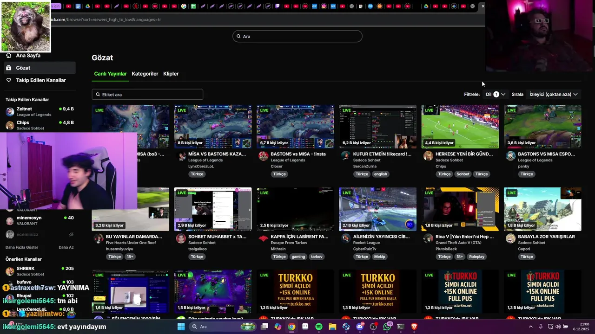This screenshot has height=334, width=595.
Task: Click gaming tag under KAPPA İÇİN LABİRENT
Action: [298, 257]
